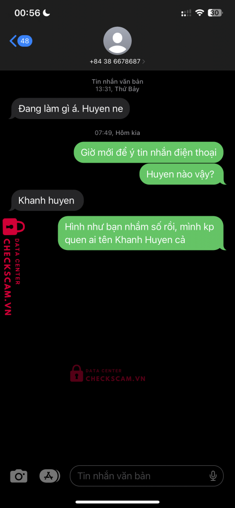Select the message "Đang làm gì á. Huyen ne"
The image size is (235, 508).
[x=71, y=109]
